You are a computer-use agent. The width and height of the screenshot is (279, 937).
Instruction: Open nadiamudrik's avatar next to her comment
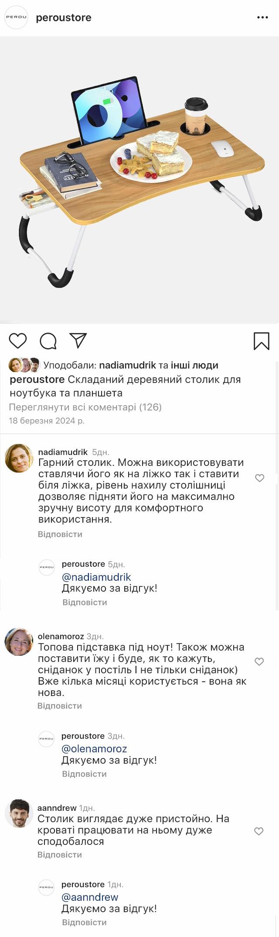click(x=19, y=458)
